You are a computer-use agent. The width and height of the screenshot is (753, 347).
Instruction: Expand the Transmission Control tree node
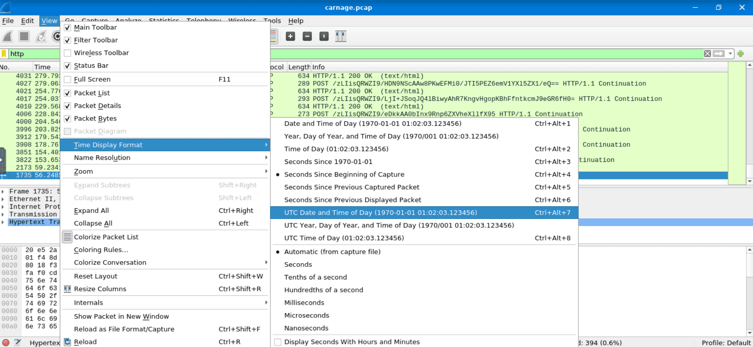(3, 214)
